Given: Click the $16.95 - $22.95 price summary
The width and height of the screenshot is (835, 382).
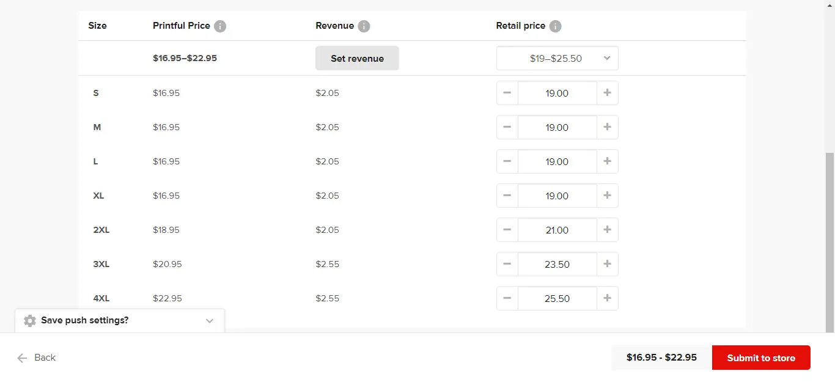Looking at the screenshot, I should click(661, 358).
